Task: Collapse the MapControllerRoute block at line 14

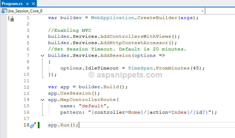Action: [x=43, y=100]
